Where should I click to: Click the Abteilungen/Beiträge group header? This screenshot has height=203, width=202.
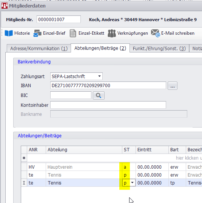(40, 136)
